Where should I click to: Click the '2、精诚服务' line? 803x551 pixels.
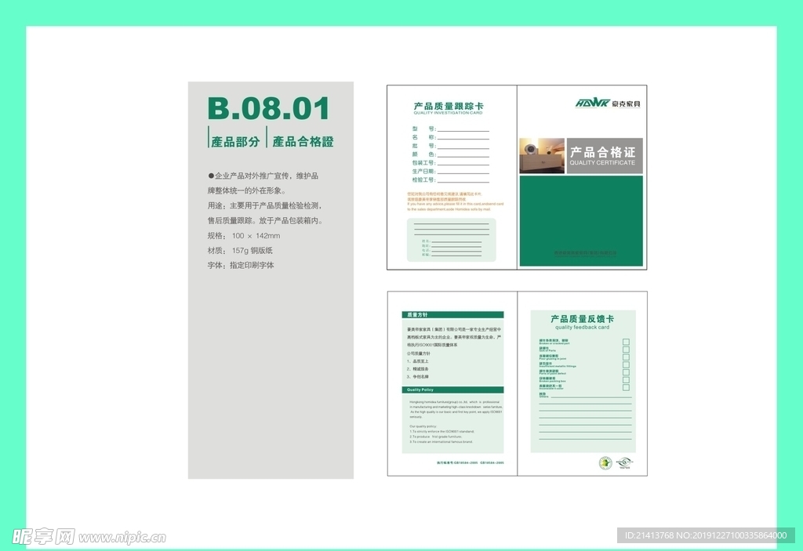pos(418,368)
